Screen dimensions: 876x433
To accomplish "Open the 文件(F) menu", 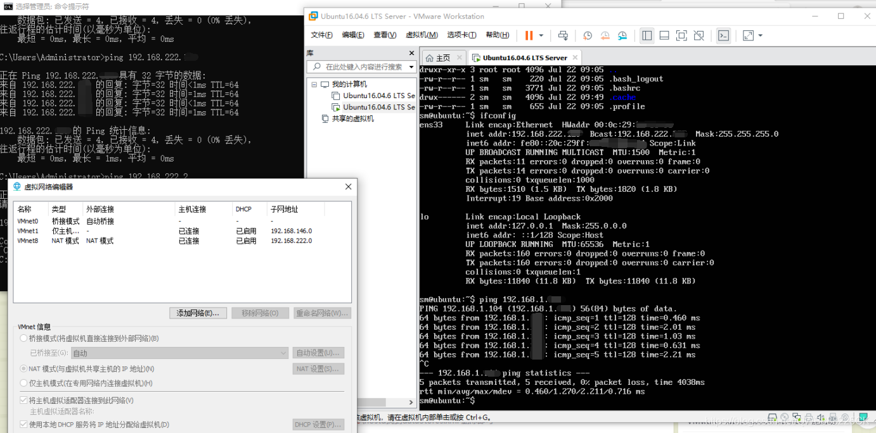I will pyautogui.click(x=322, y=35).
